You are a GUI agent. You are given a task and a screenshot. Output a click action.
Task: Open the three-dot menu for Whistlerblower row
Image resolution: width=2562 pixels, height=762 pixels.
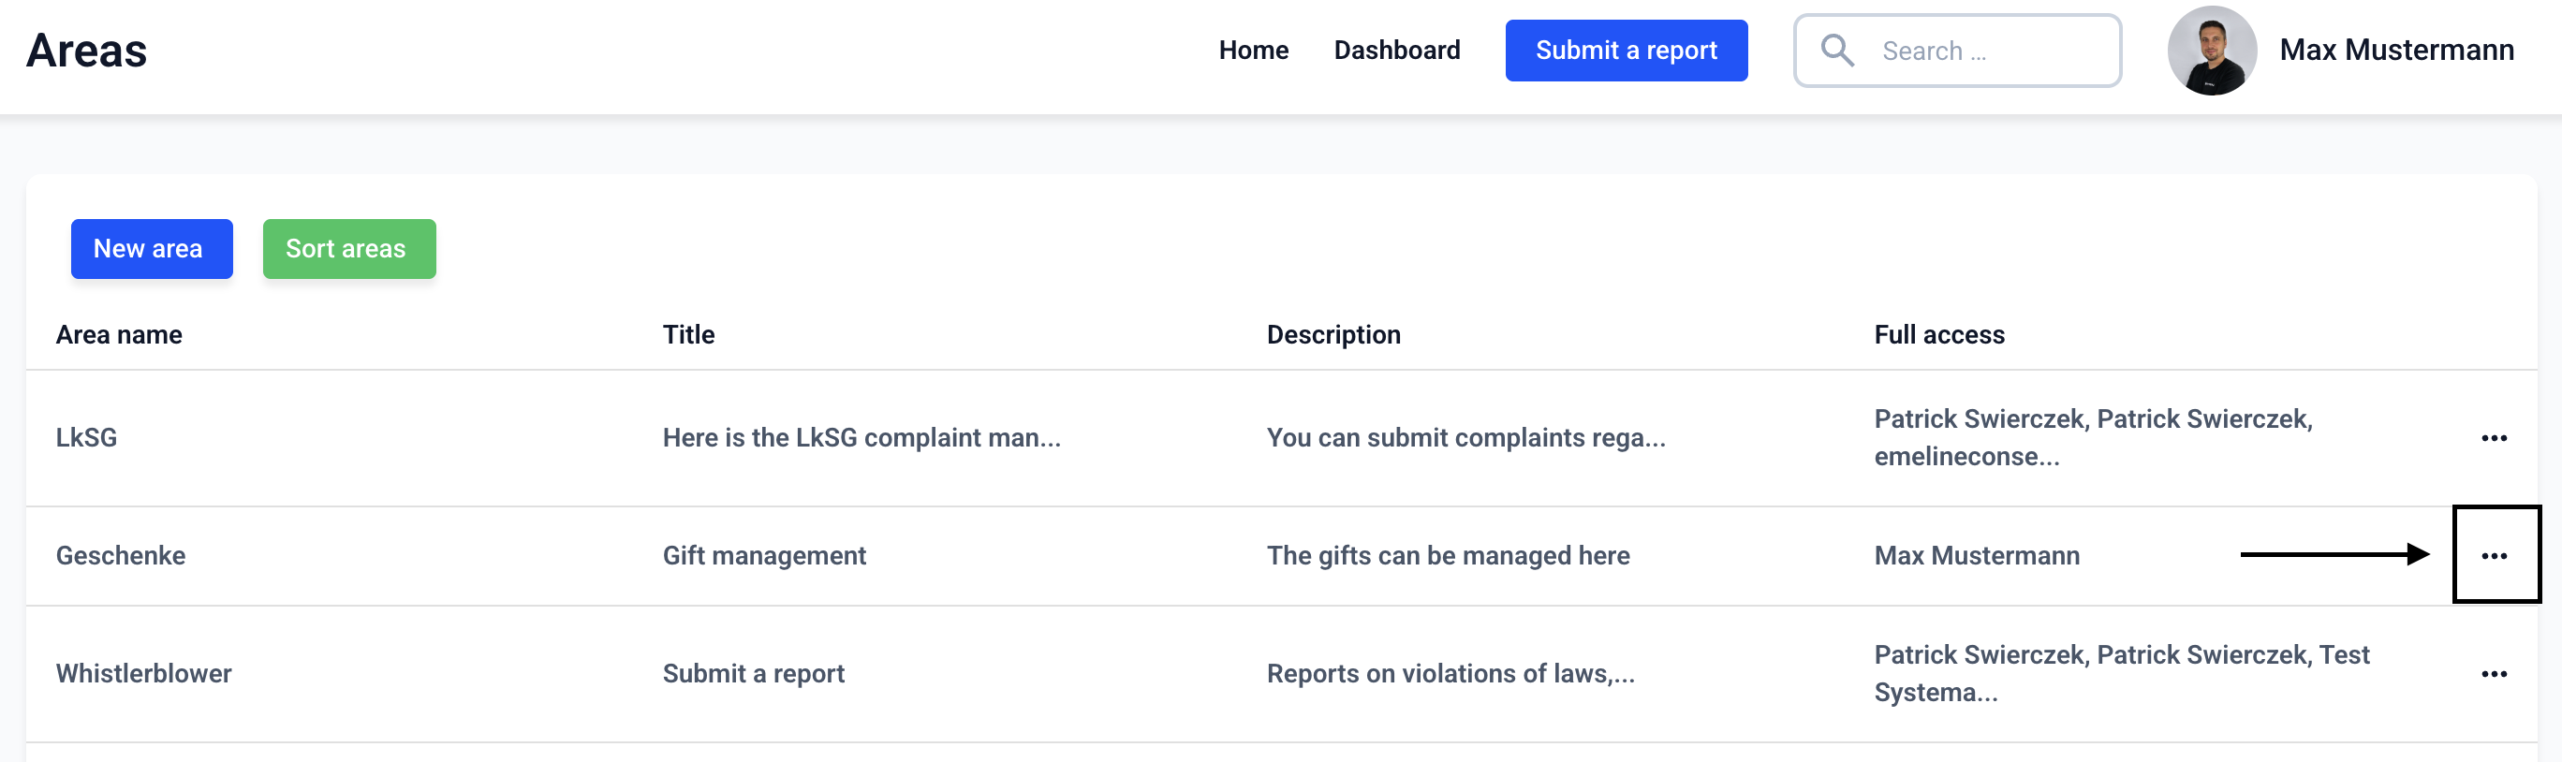pyautogui.click(x=2494, y=673)
